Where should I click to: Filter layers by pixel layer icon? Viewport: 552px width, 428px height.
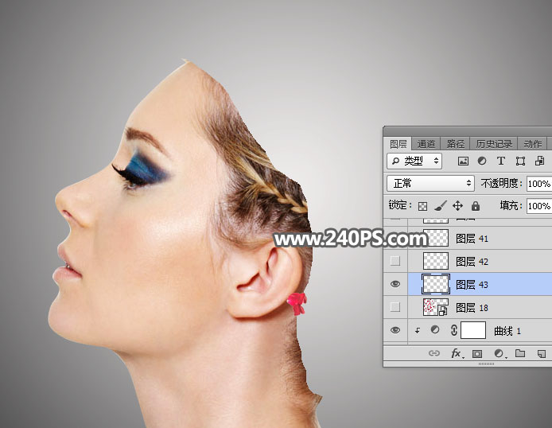pos(463,161)
